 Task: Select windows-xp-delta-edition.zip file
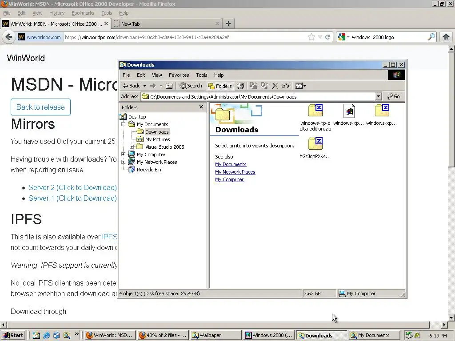pos(315,118)
